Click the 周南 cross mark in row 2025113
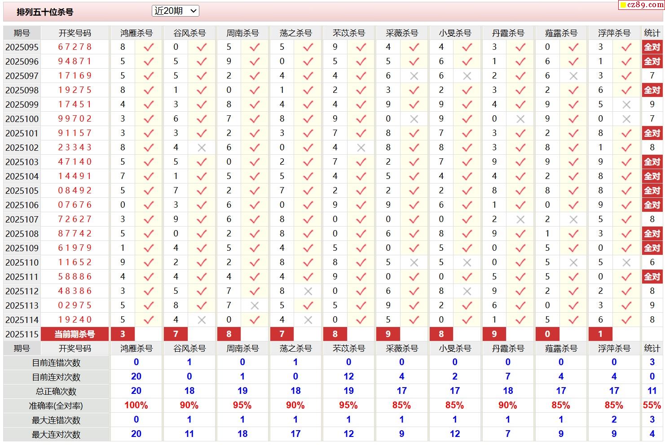Viewport: 665px width, 445px height. coord(255,305)
